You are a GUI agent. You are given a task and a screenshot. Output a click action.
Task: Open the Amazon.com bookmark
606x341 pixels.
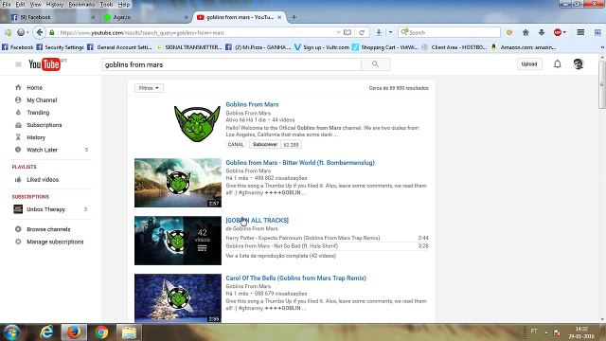(x=524, y=47)
